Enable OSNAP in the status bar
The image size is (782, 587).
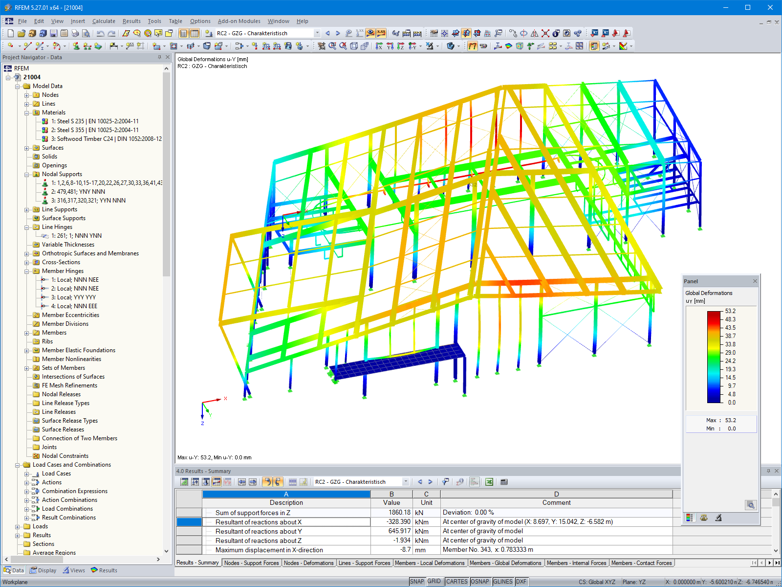pos(480,582)
